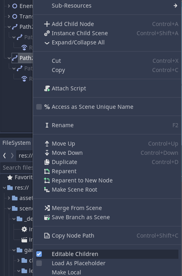Expand the Enemy node in scene tree
This screenshot has height=276, width=182.
coord(9,6)
